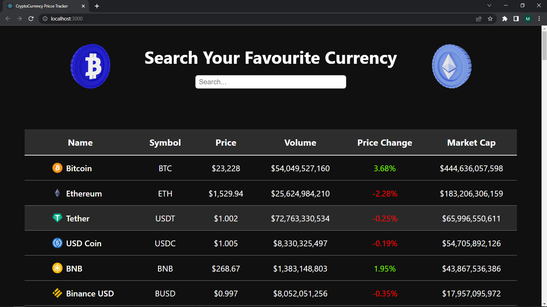Go back with browser back arrow

tap(8, 19)
